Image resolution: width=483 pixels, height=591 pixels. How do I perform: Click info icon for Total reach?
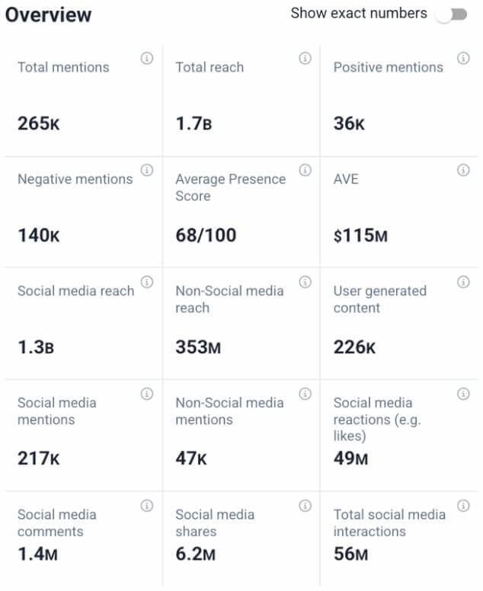tap(305, 59)
